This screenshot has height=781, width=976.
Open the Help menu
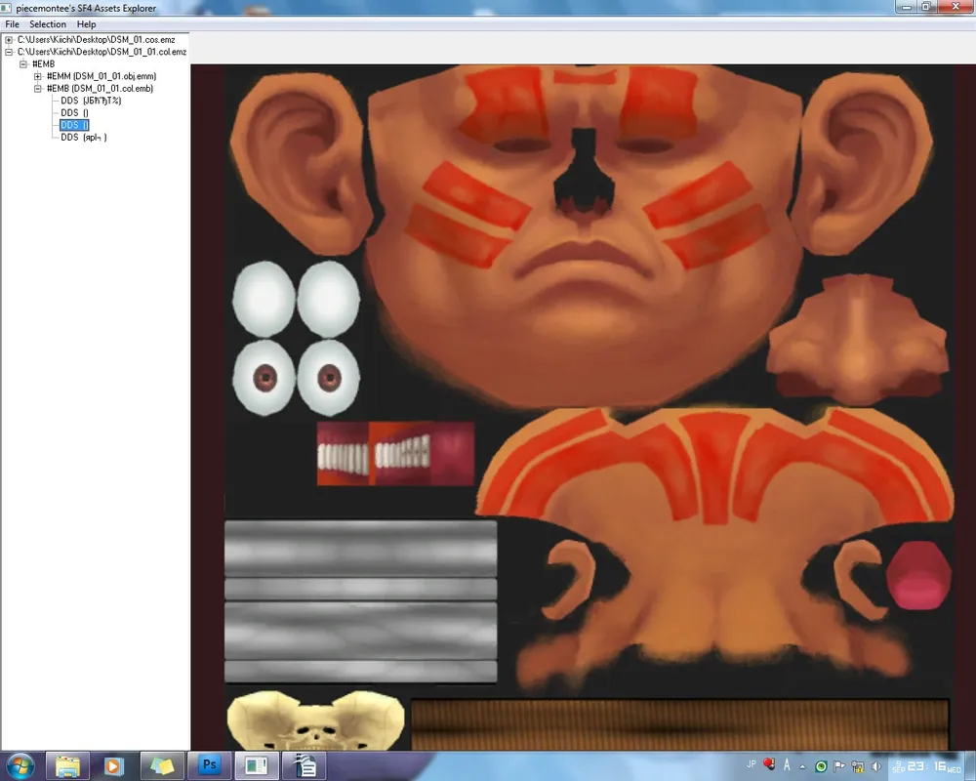click(87, 24)
